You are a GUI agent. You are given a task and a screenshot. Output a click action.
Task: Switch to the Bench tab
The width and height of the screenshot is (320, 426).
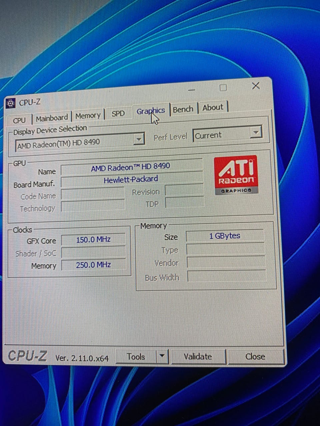pos(183,109)
